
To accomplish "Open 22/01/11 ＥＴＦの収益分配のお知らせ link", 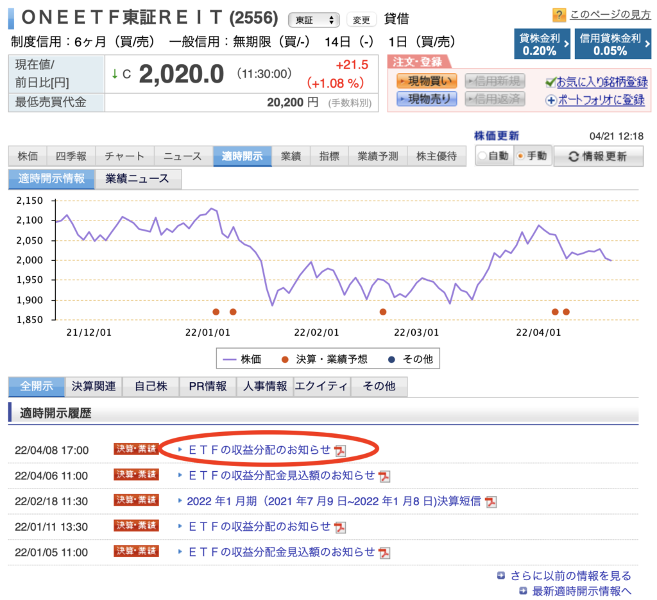I will point(260,527).
